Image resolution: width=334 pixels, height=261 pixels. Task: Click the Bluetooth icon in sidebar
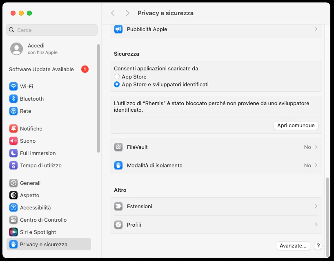(13, 99)
